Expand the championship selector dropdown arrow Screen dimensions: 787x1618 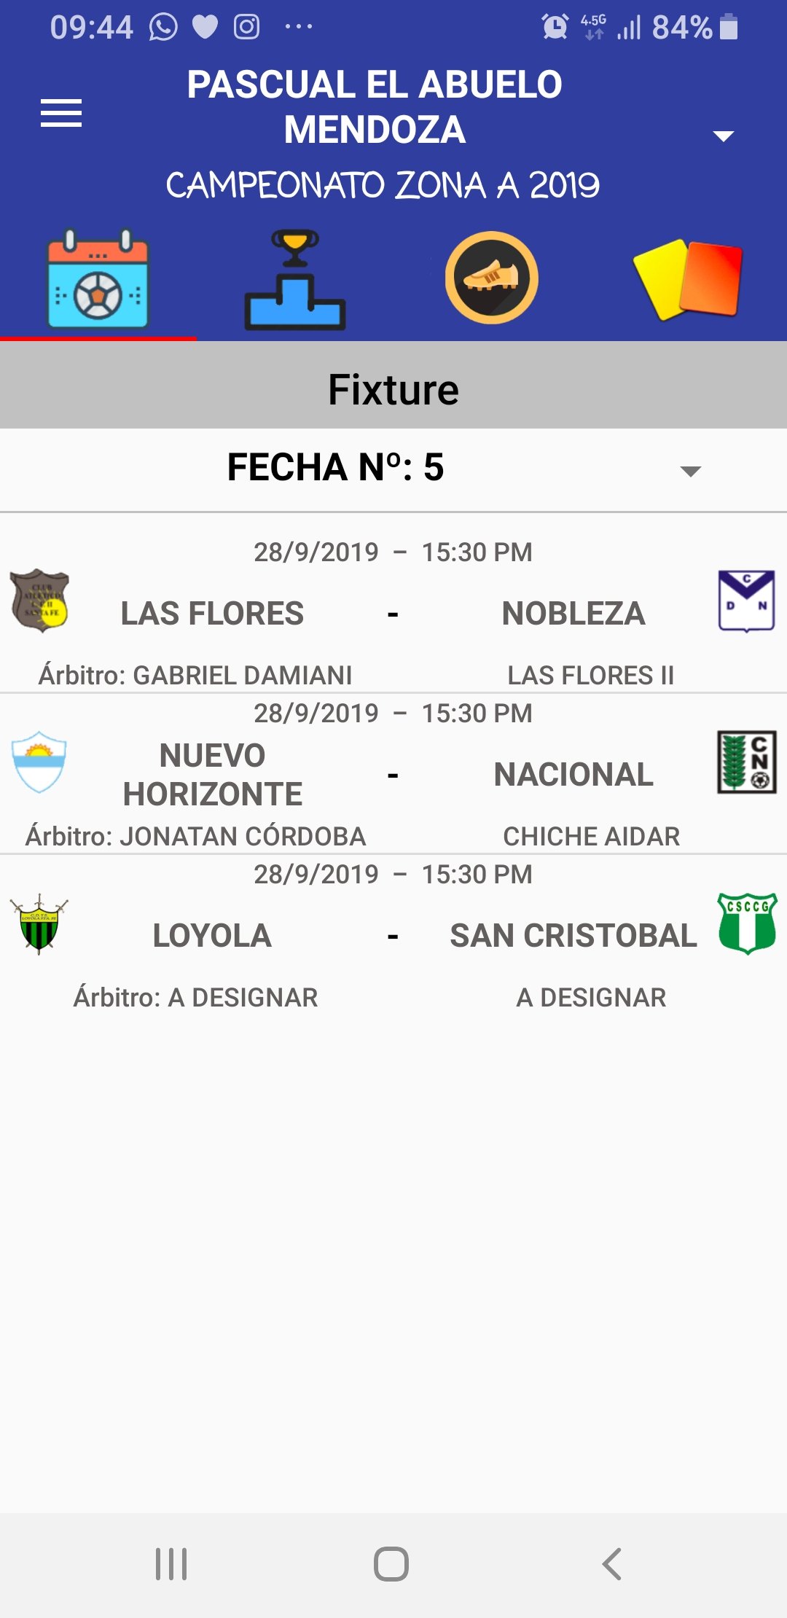[723, 136]
